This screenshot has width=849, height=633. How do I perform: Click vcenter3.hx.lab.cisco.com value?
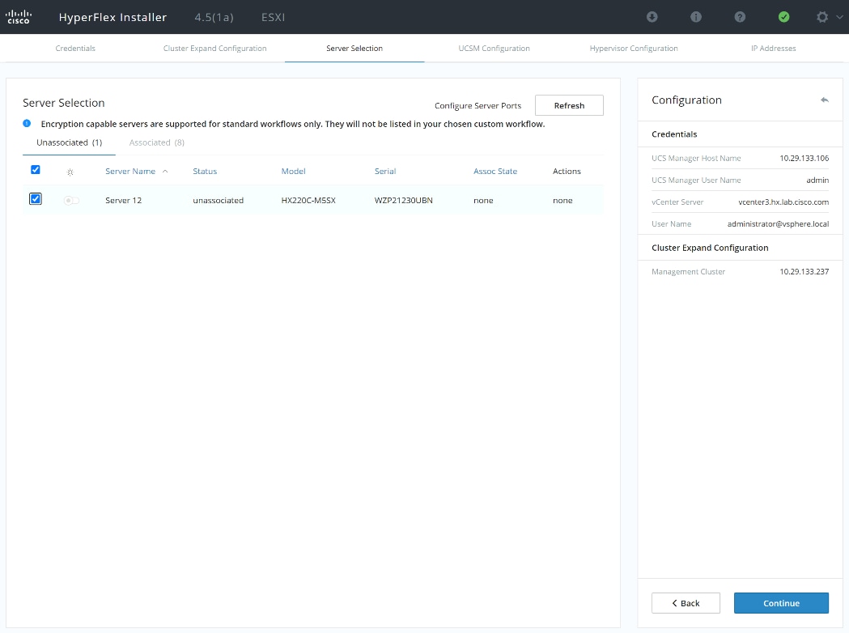[x=783, y=202]
